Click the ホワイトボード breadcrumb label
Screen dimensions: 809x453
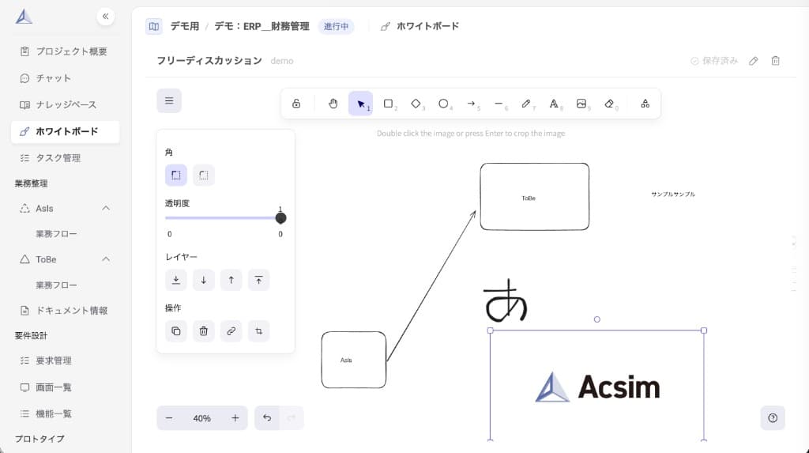pyautogui.click(x=427, y=26)
